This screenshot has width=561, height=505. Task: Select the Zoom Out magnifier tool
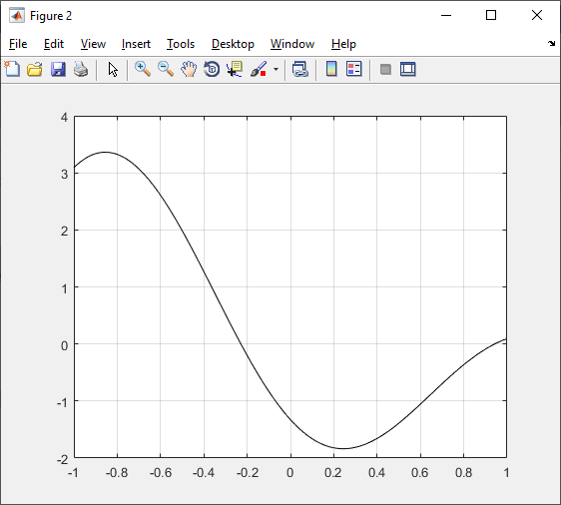coord(166,69)
